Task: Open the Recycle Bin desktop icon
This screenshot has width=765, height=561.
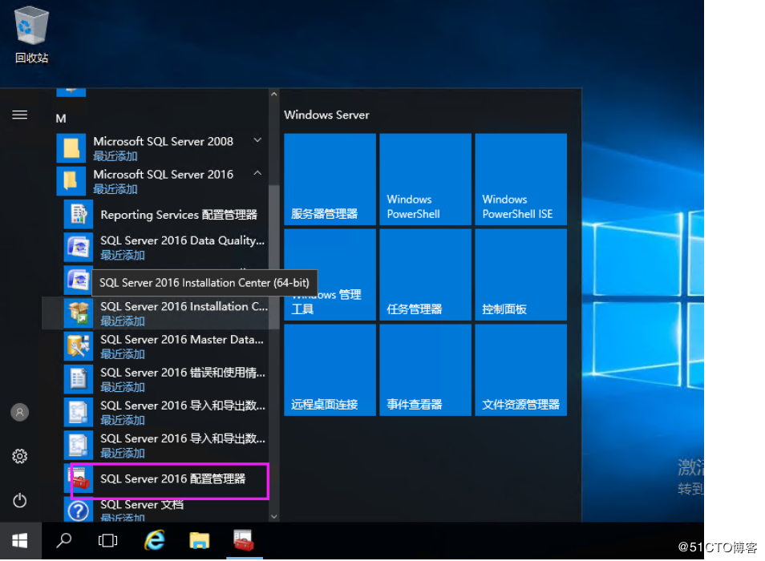Action: pyautogui.click(x=32, y=35)
